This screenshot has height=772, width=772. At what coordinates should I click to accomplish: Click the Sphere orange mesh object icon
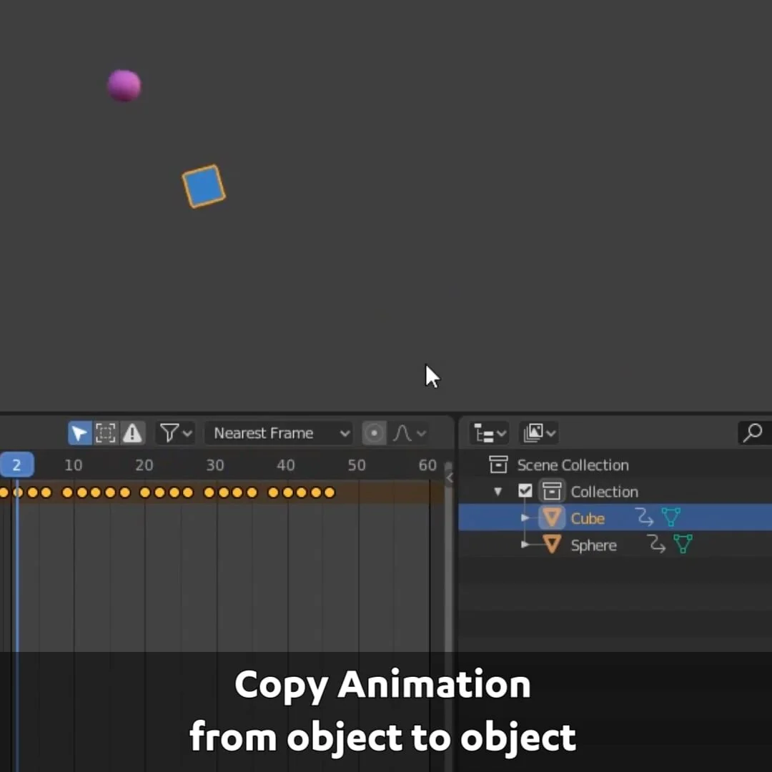(552, 545)
